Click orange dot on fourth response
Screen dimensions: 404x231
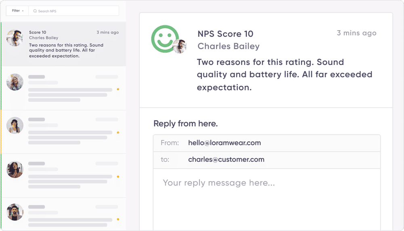point(118,177)
